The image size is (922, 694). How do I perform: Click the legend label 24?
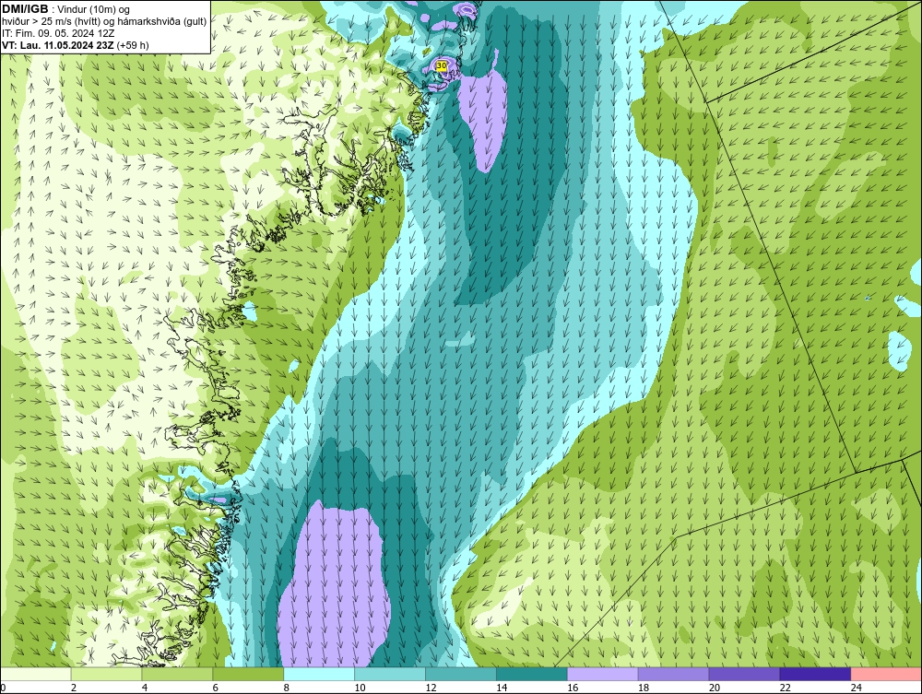coord(857,688)
